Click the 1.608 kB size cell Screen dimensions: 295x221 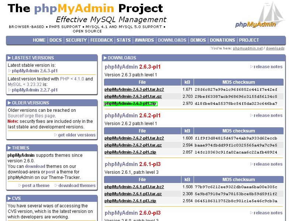[188, 138]
